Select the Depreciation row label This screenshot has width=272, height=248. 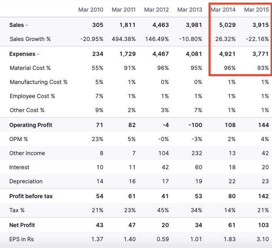pos(26,181)
